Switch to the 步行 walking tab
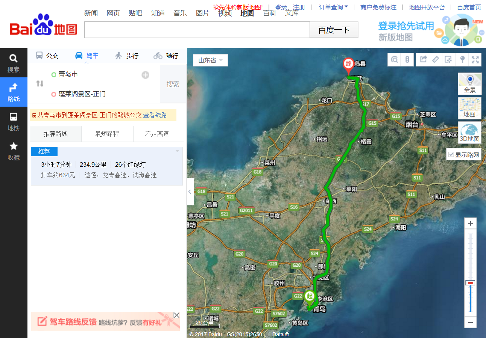 [x=127, y=56]
